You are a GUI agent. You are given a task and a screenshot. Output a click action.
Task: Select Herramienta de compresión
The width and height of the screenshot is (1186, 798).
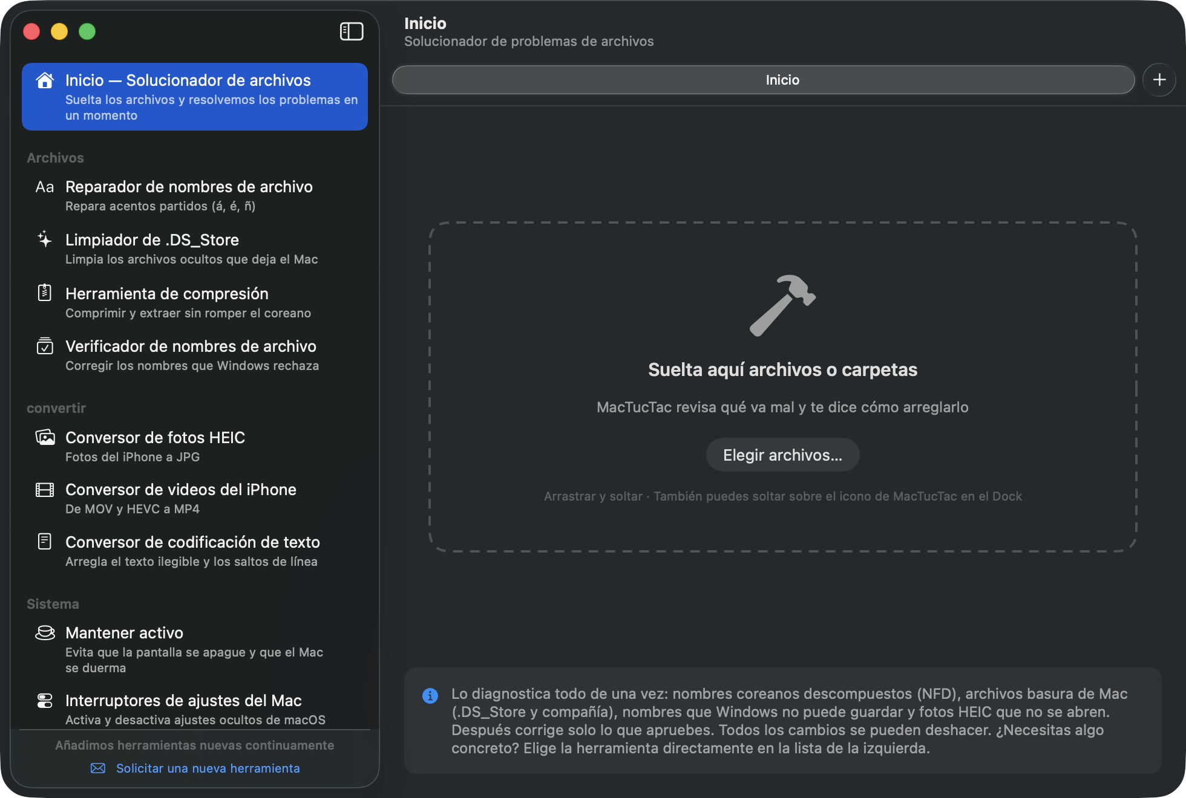195,302
